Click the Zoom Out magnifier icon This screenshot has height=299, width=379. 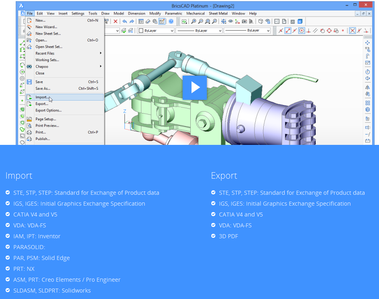click(x=201, y=21)
